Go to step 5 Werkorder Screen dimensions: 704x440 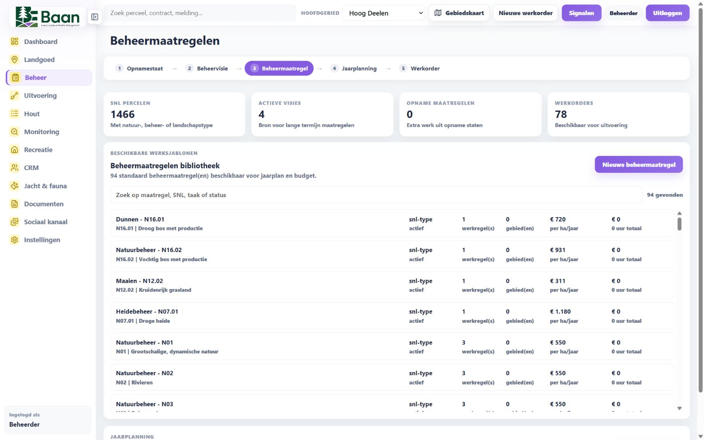(x=419, y=68)
